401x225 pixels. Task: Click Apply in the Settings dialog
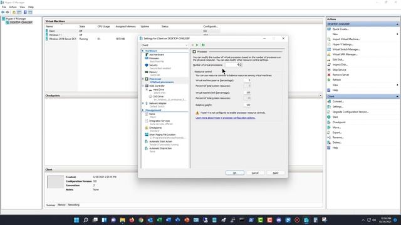[276, 173]
